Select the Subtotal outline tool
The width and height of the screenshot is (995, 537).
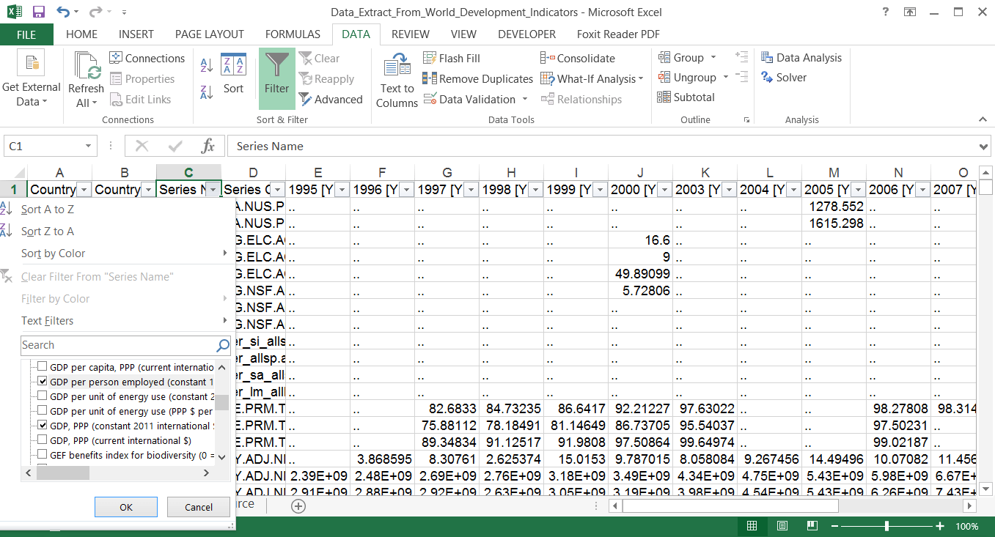click(x=687, y=97)
